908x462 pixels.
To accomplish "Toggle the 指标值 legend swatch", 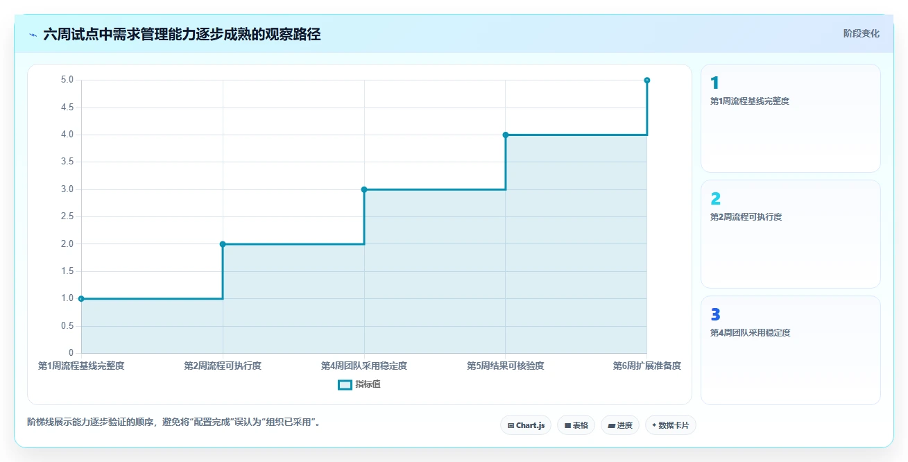I will 345,384.
